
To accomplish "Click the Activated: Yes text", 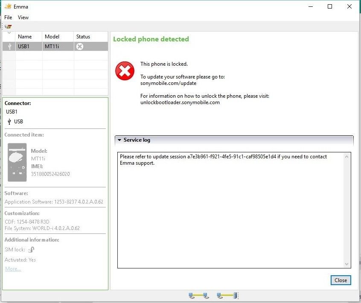I will (x=20, y=260).
